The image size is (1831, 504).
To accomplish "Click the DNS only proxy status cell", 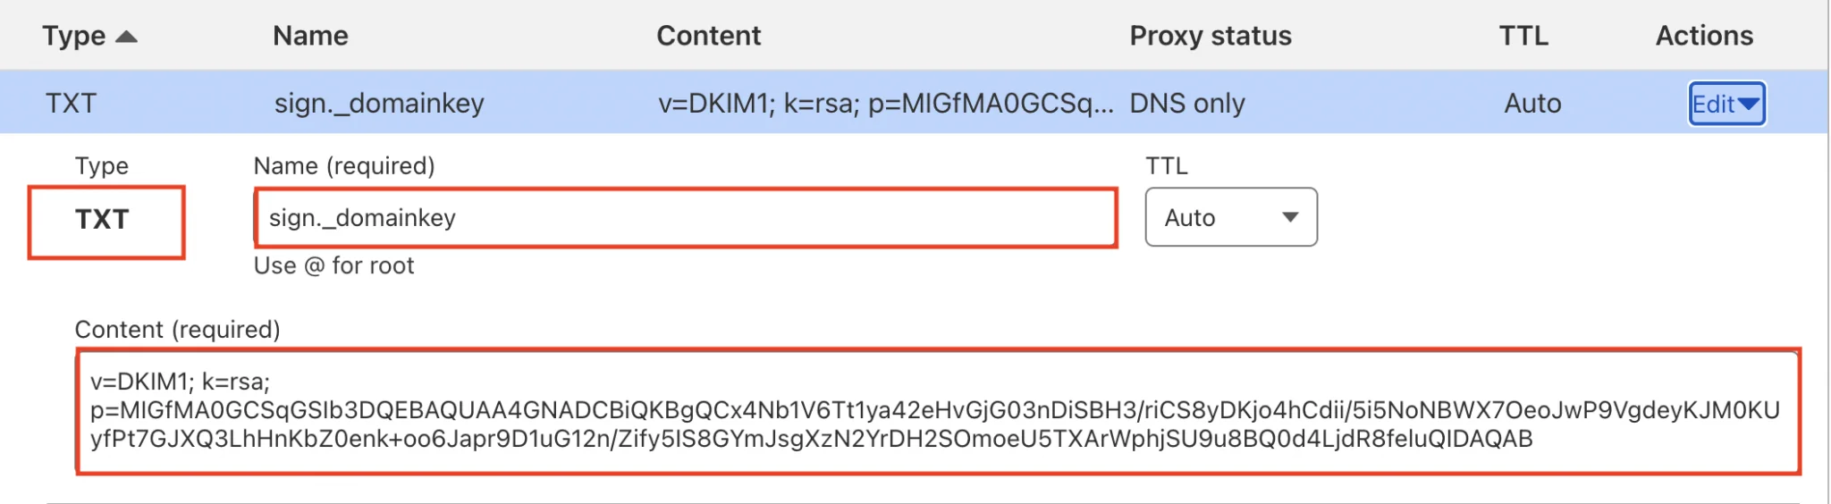I will 1187,104.
